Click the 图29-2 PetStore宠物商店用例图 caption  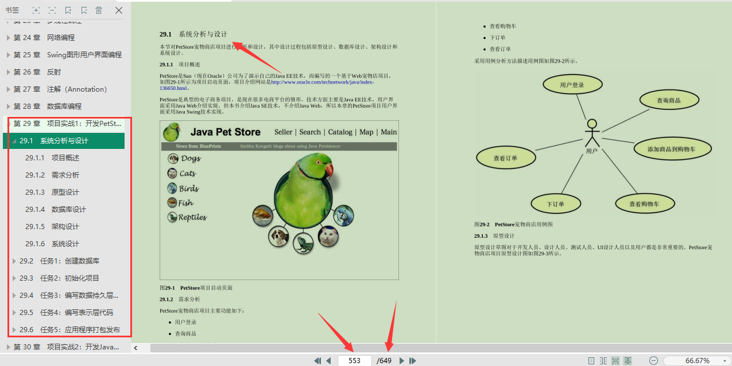coord(513,225)
